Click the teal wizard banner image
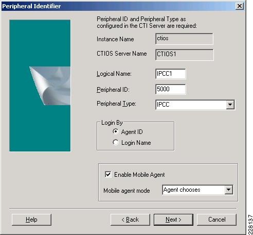 coord(40,86)
